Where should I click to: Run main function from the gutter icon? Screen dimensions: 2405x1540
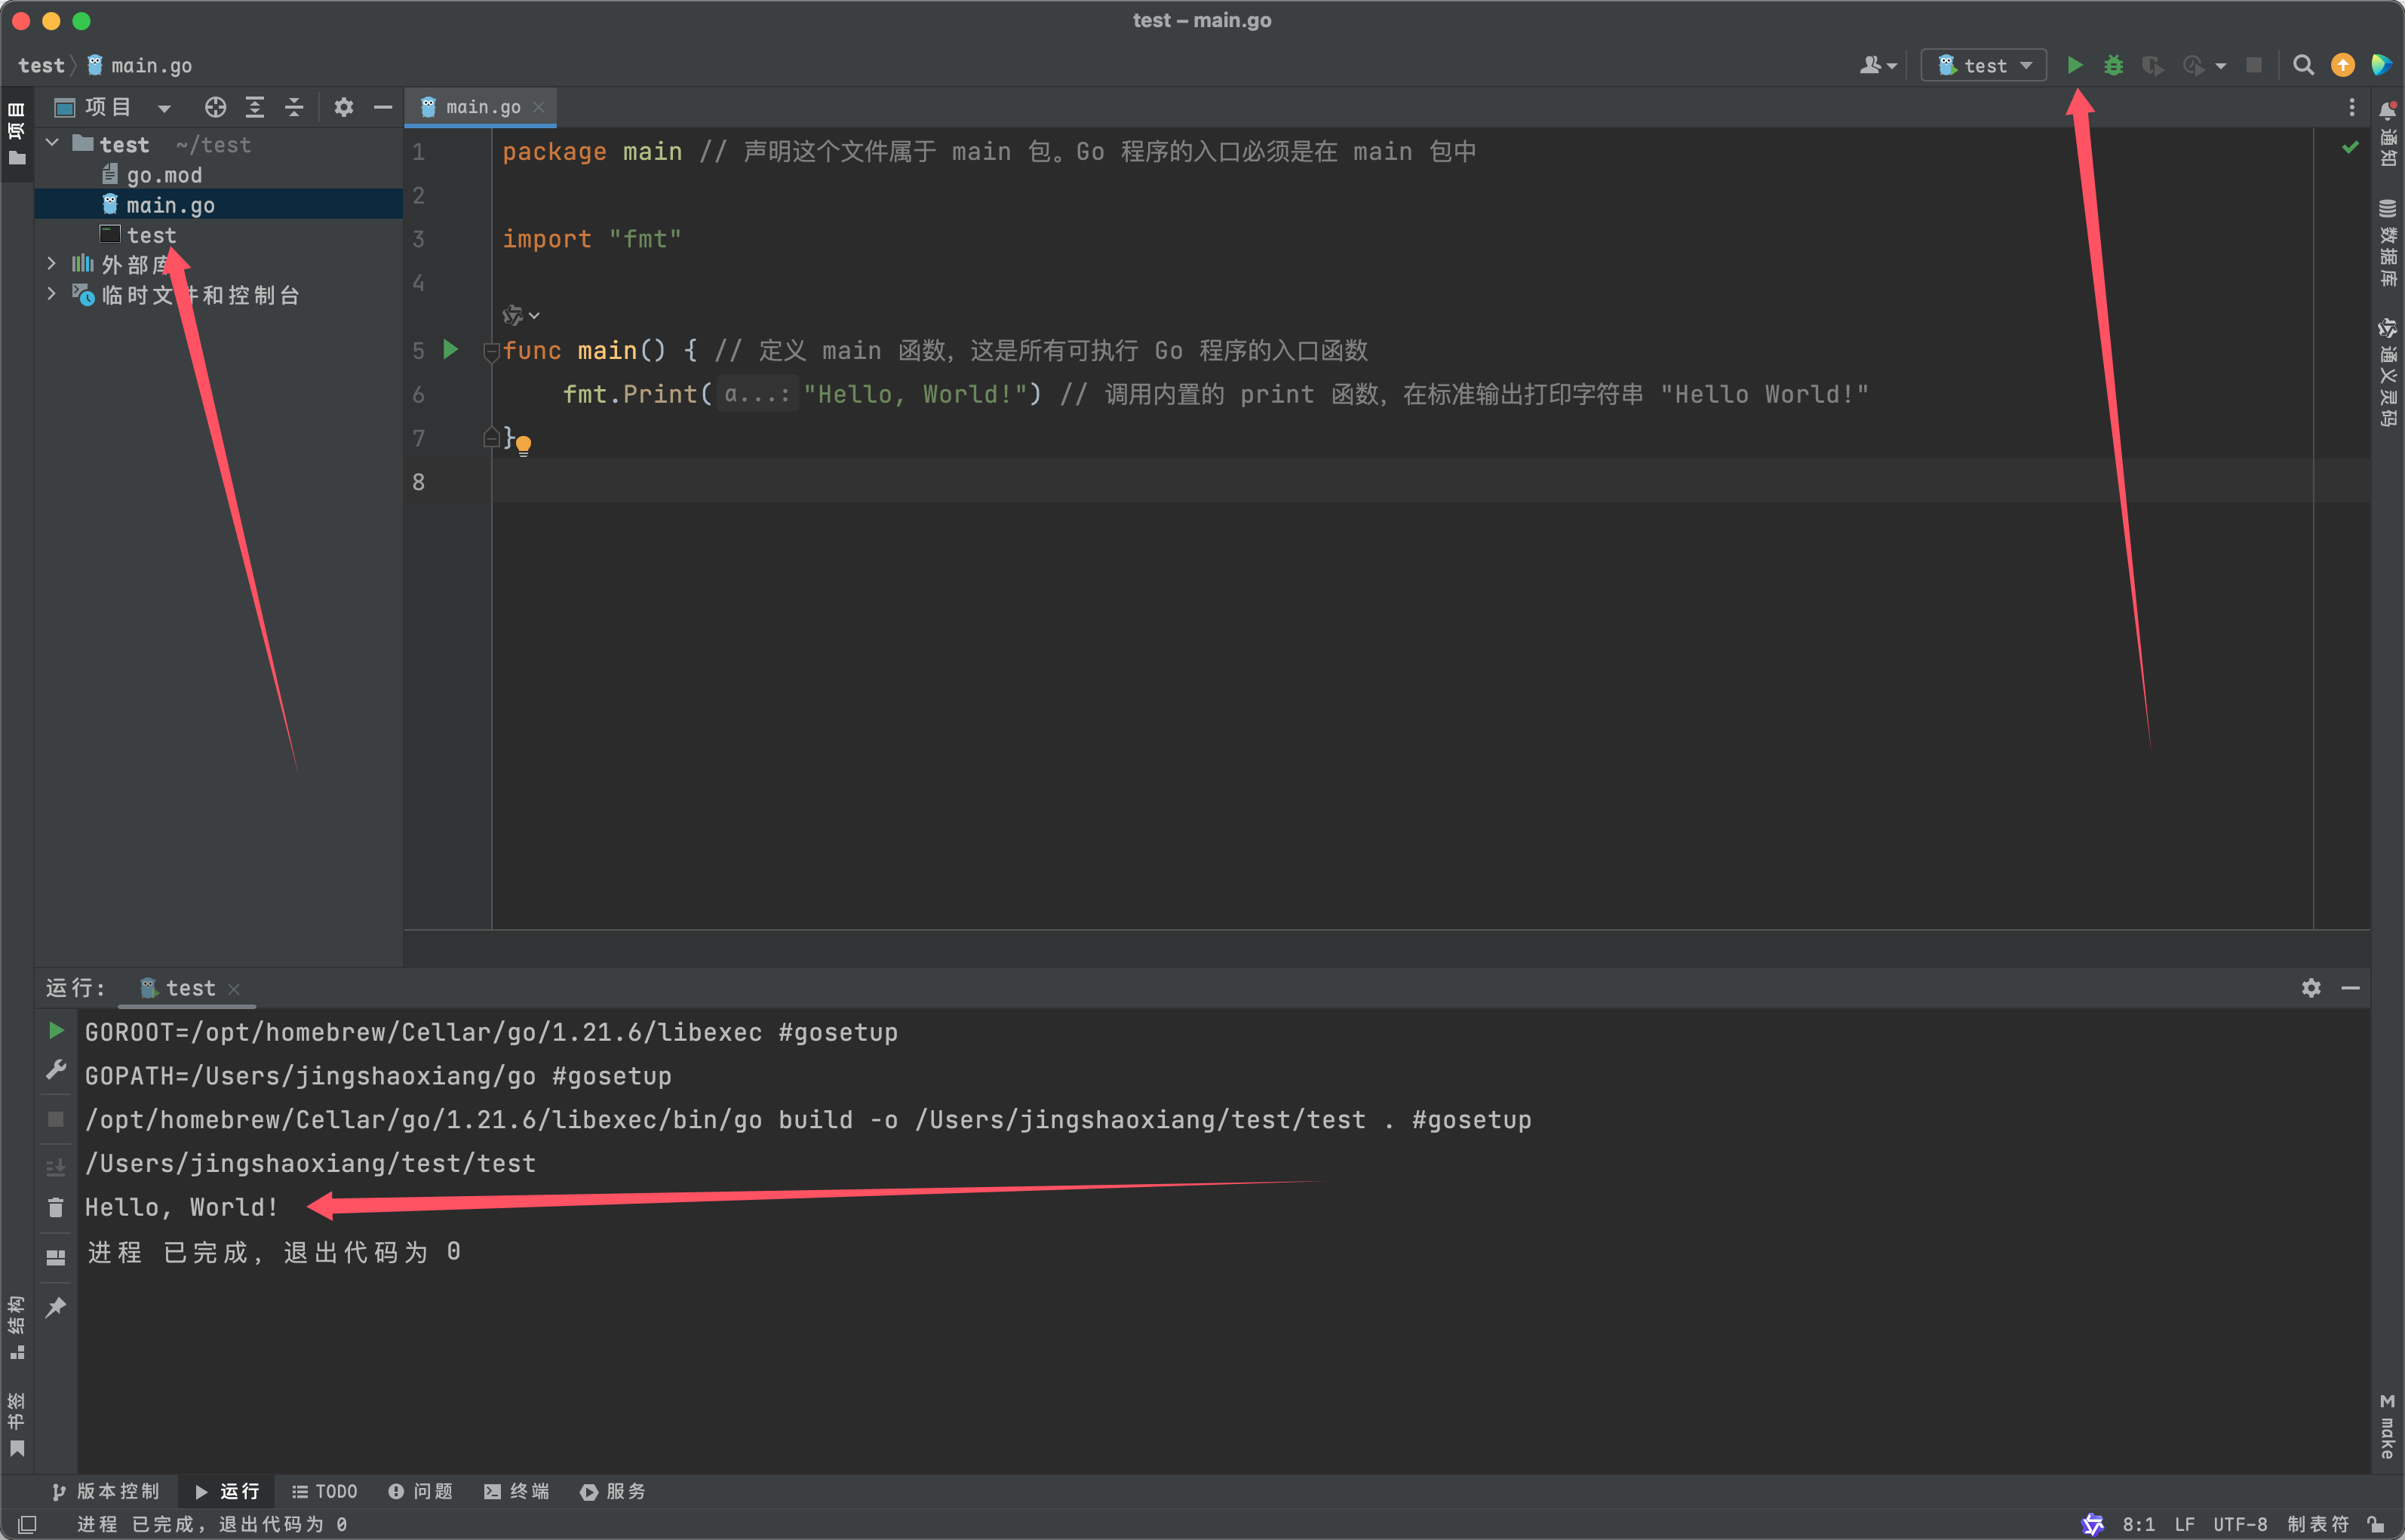point(451,350)
